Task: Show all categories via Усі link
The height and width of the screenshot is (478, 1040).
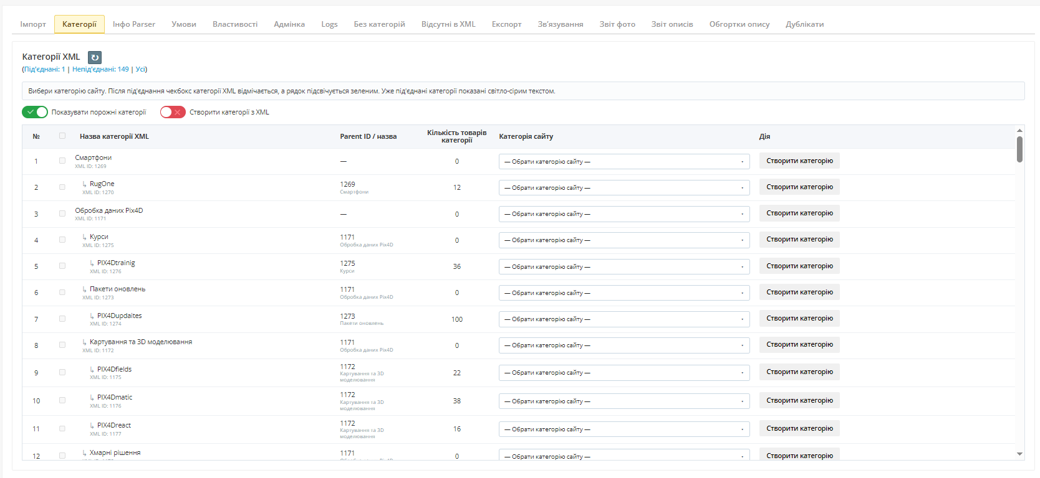Action: pos(140,69)
